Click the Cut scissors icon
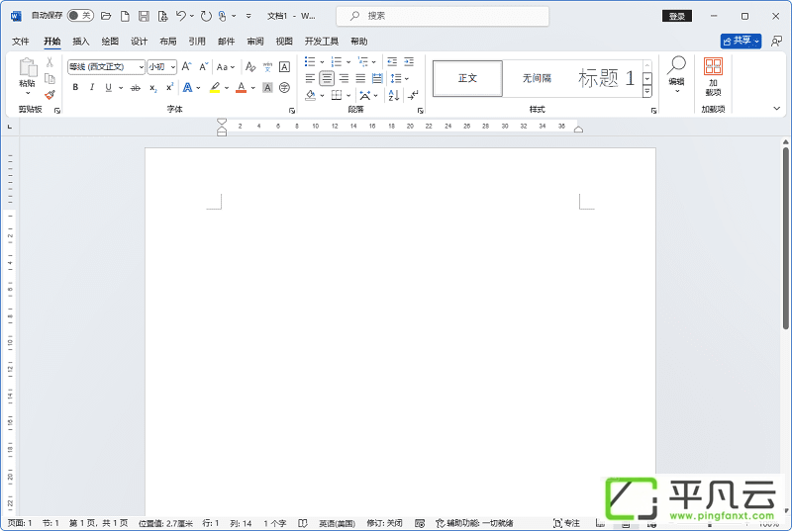Screen dimensions: 792x531 point(49,62)
